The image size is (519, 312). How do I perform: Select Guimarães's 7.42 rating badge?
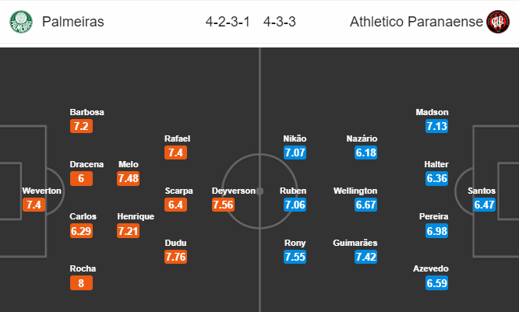[x=365, y=257]
